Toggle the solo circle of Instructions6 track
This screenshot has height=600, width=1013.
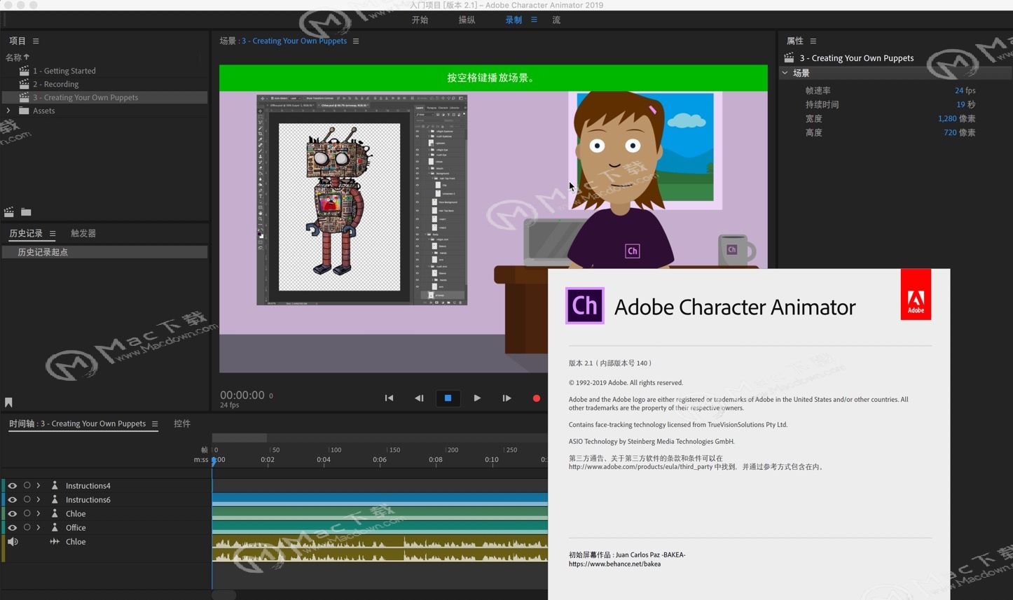(x=27, y=499)
